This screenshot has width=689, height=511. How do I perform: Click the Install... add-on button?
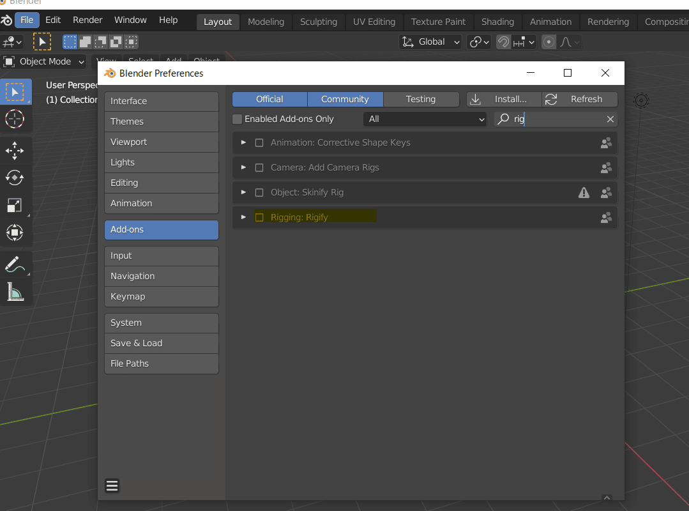click(504, 99)
